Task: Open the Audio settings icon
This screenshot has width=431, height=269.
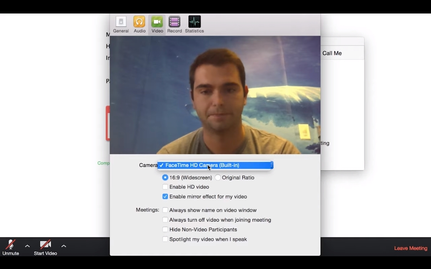Action: (x=139, y=22)
